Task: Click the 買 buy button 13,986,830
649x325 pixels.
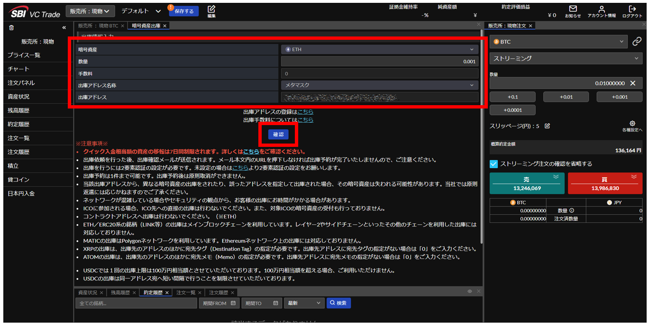Action: [x=605, y=183]
